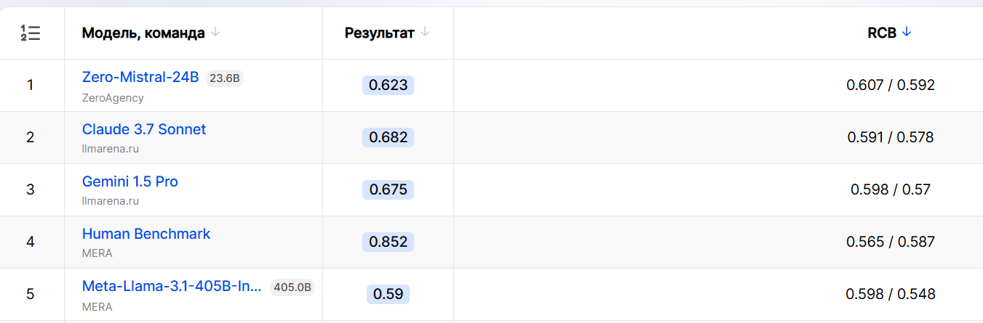Sort by the Результат column arrow
The height and width of the screenshot is (323, 983).
click(425, 33)
